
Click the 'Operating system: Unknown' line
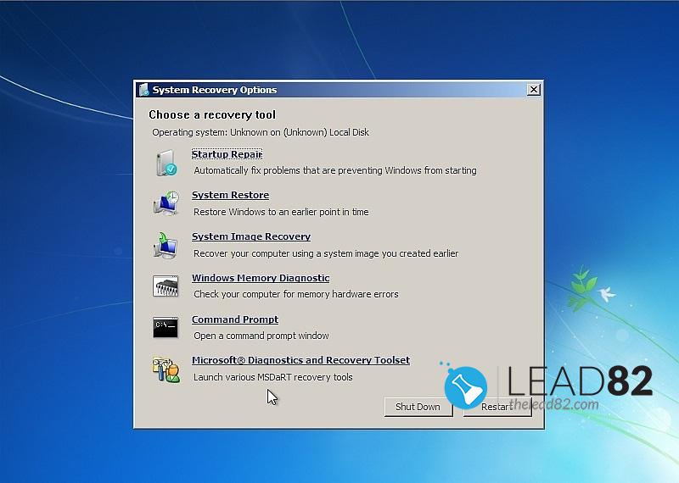[261, 132]
